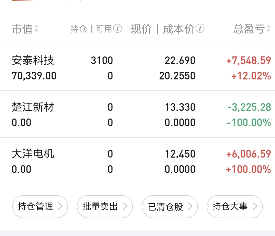This screenshot has height=236, width=275.
Task: Open the 楚江新材 stock row
Action: [x=33, y=107]
